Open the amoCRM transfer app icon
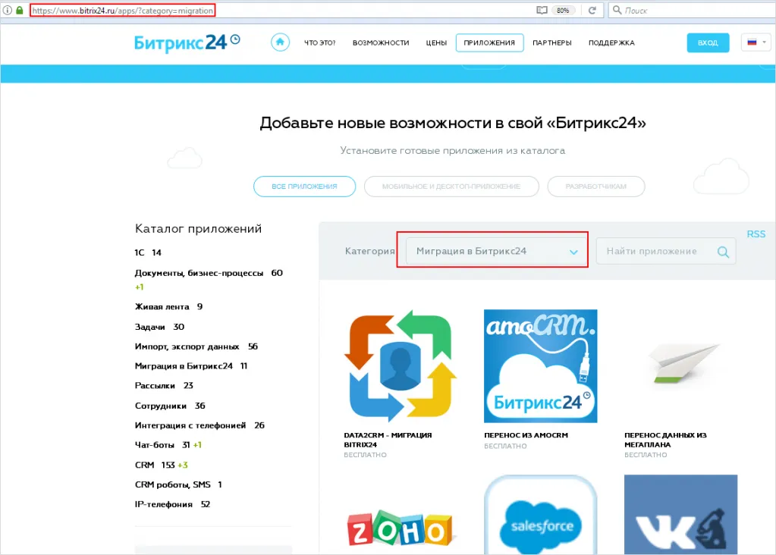This screenshot has width=776, height=555. point(540,366)
